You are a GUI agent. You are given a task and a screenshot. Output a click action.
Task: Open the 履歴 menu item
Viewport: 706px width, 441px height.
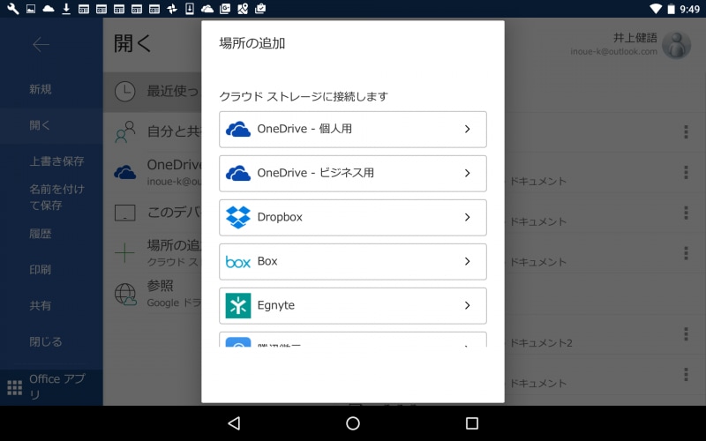pos(41,234)
